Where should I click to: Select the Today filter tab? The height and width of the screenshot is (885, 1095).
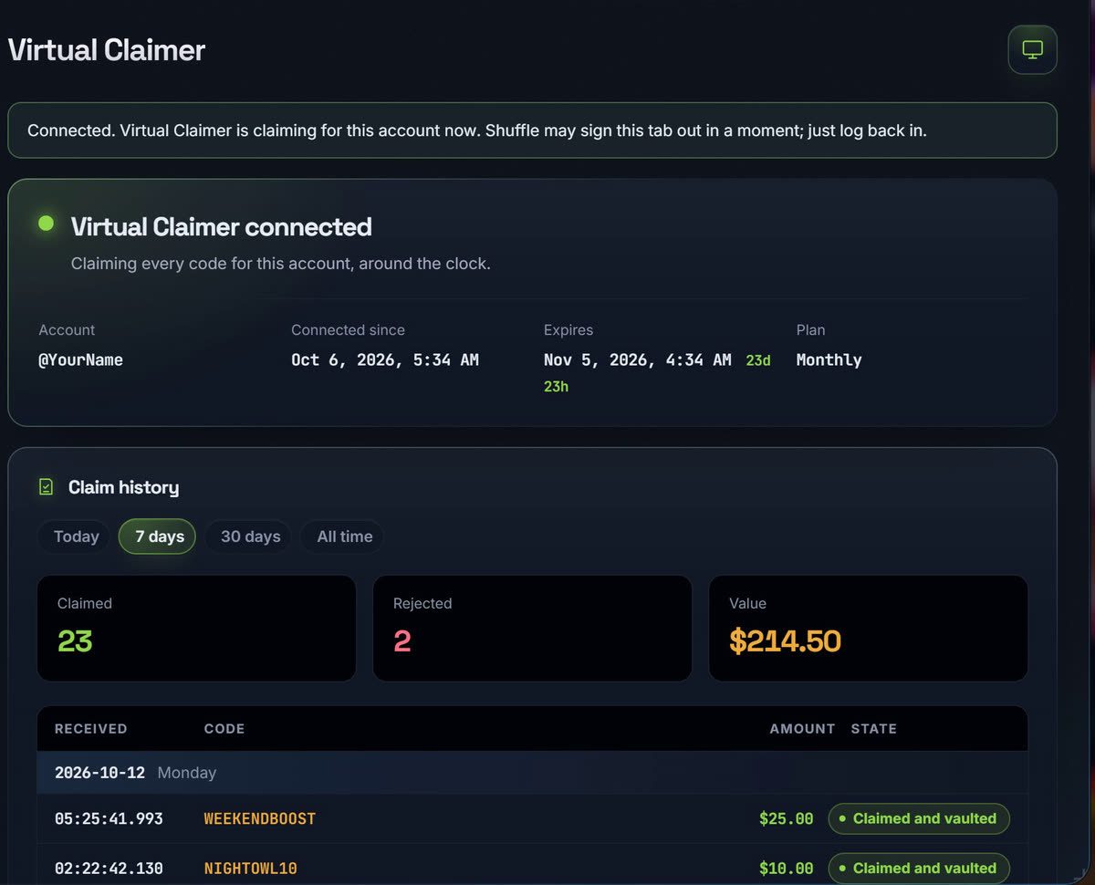[x=76, y=536]
